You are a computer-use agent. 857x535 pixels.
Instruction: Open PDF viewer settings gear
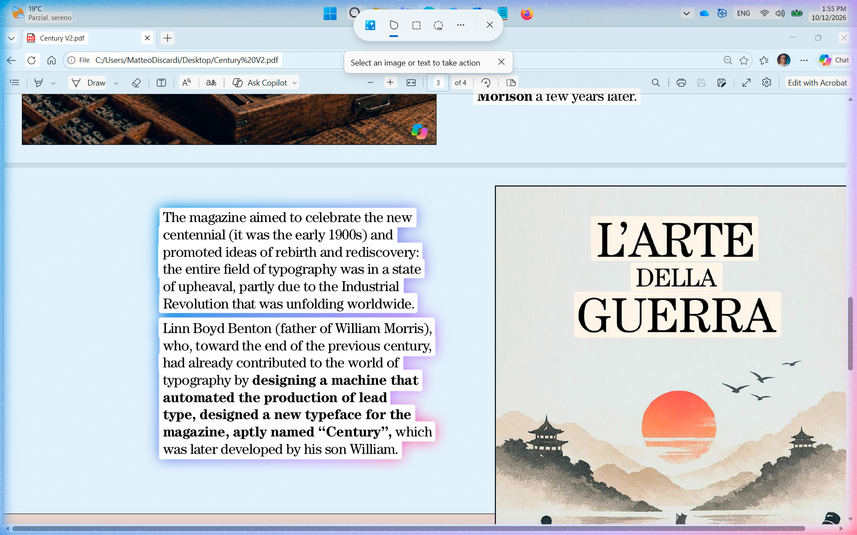(766, 82)
